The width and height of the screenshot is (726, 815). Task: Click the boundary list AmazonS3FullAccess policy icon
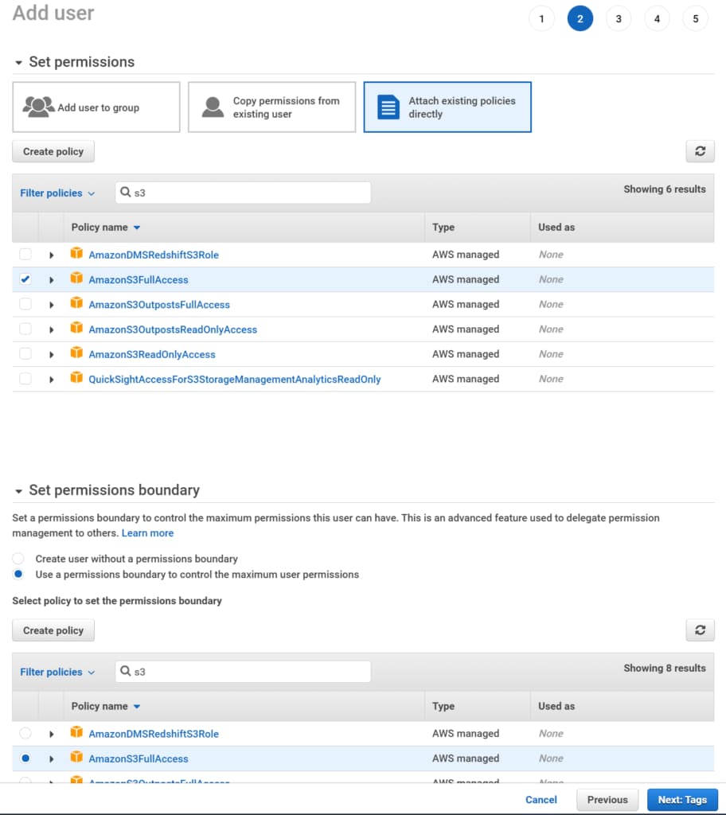click(76, 758)
